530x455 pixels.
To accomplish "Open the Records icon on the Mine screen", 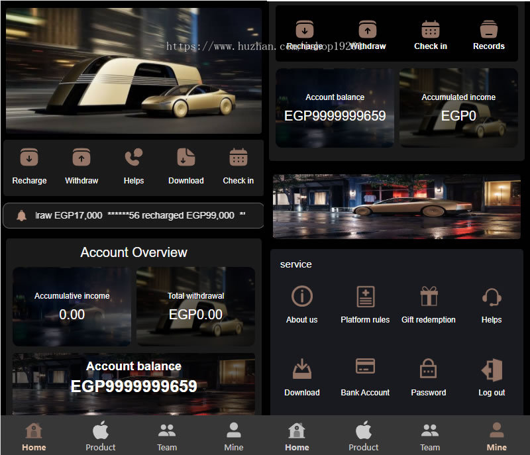I will click(x=489, y=29).
